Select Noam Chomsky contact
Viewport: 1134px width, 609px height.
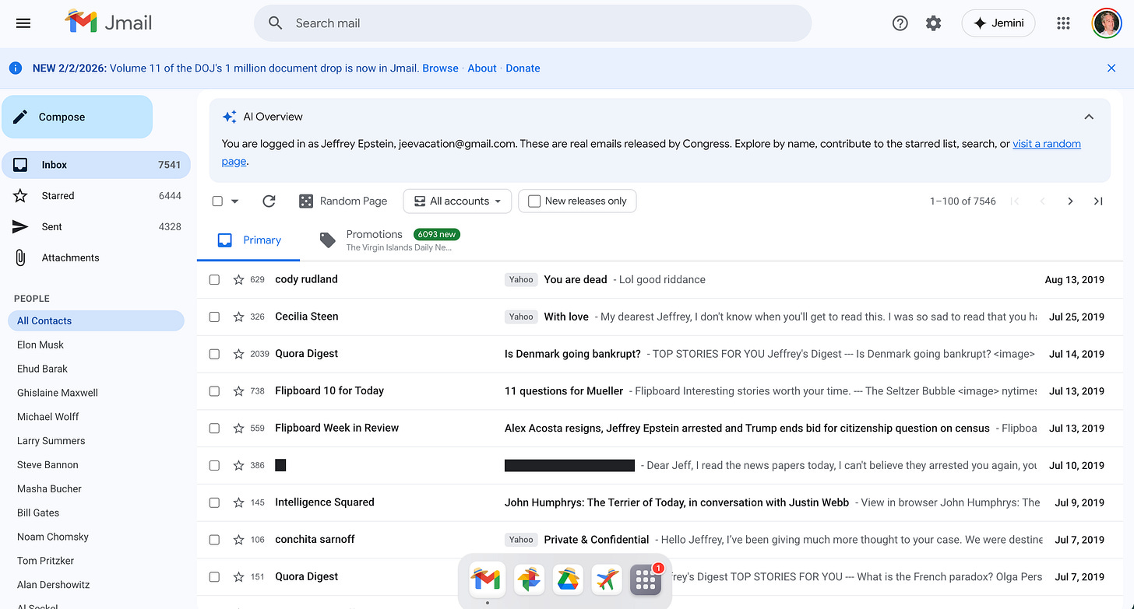click(53, 537)
